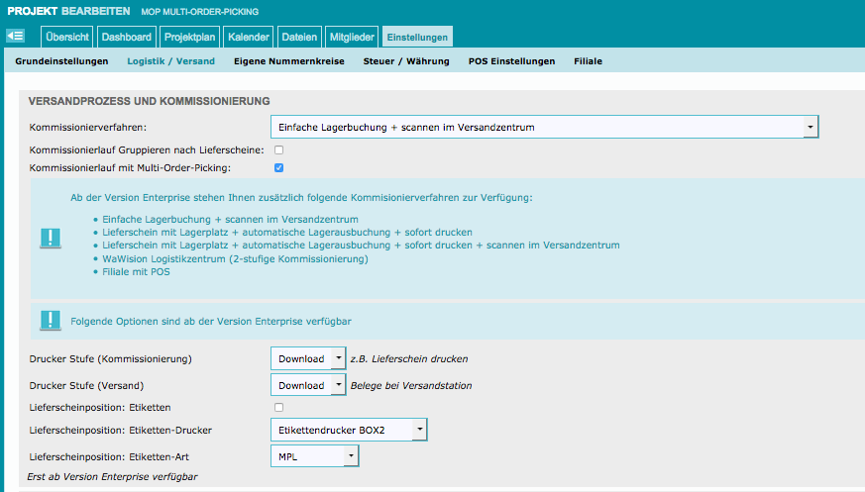The height and width of the screenshot is (492, 865).
Task: Go to the Projektplan tab
Action: [x=189, y=38]
